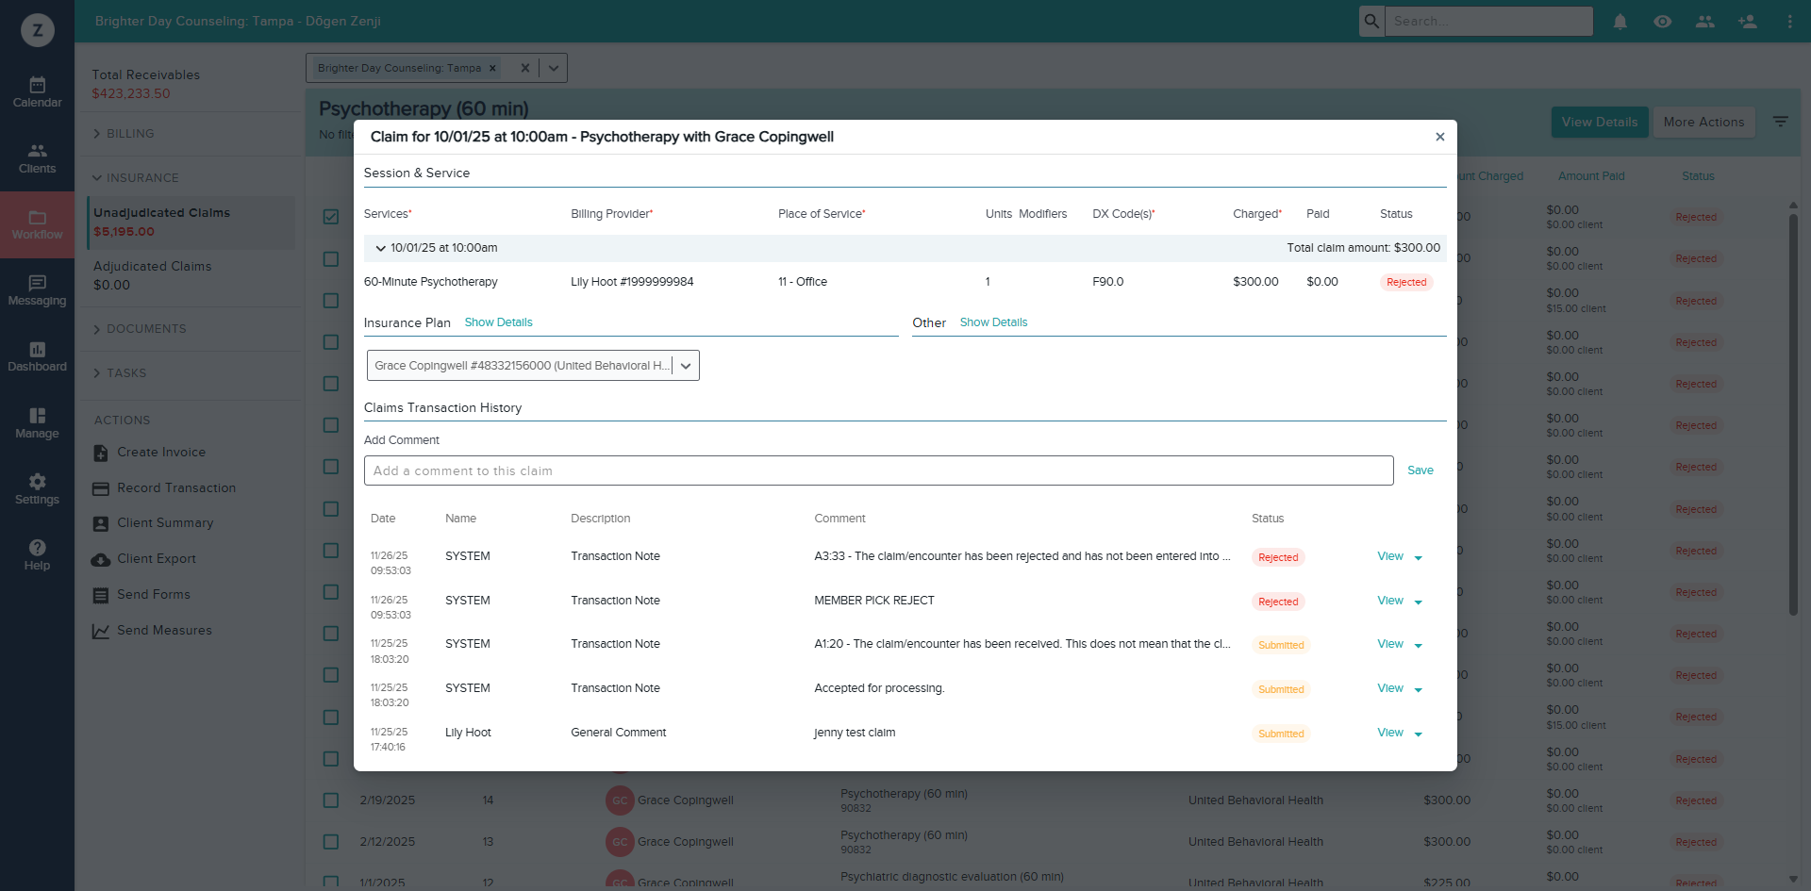This screenshot has width=1811, height=891.
Task: Check the checkbox for the 2/19/2025 row
Action: pyautogui.click(x=331, y=800)
